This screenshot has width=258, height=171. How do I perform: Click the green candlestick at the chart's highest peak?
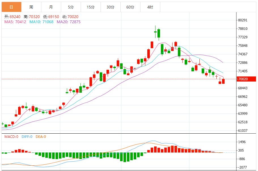(155, 32)
